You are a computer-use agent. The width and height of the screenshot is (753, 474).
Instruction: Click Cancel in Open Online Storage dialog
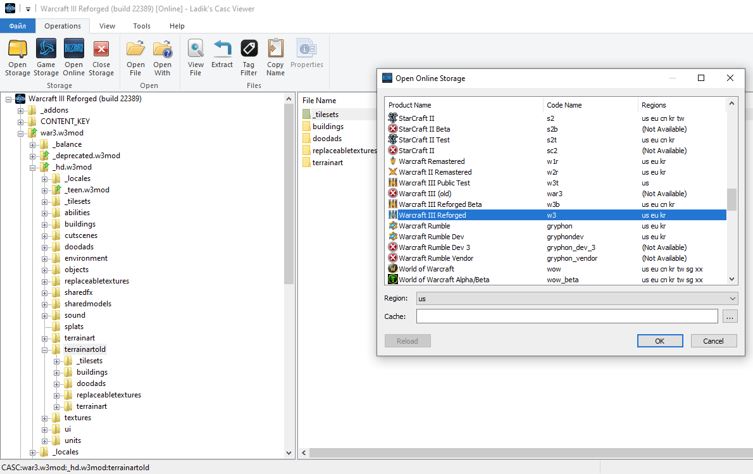point(713,341)
